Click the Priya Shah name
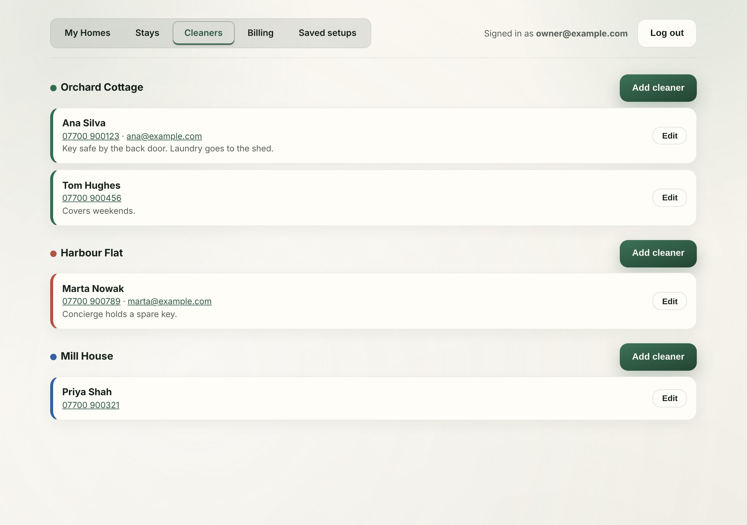The width and height of the screenshot is (747, 525). point(87,392)
